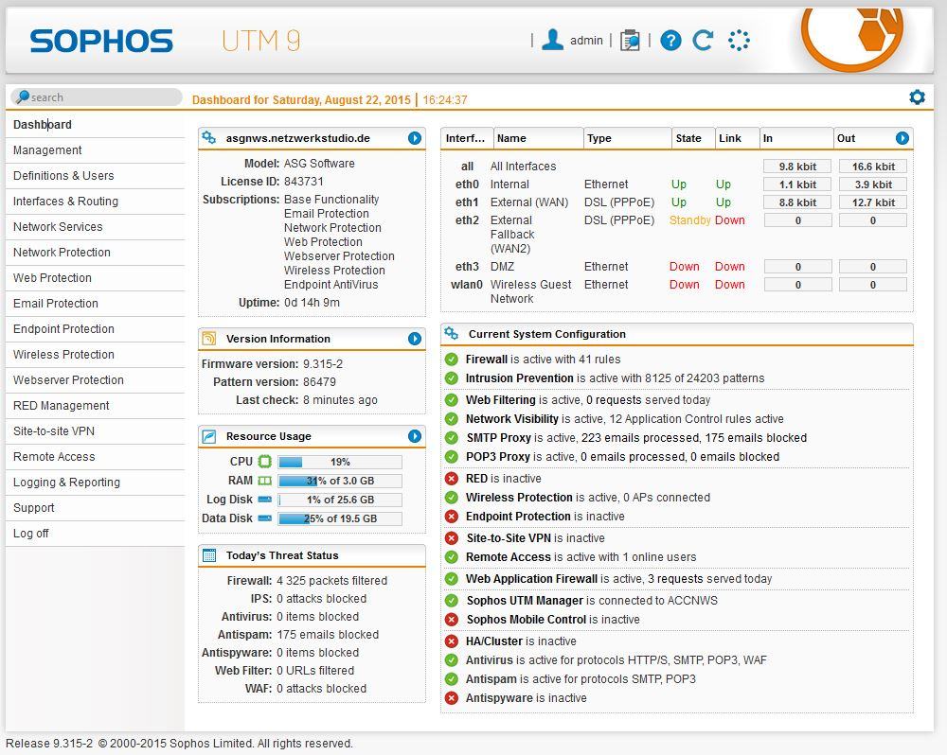
Task: Click the Data Disk drive icon
Action: tap(264, 518)
